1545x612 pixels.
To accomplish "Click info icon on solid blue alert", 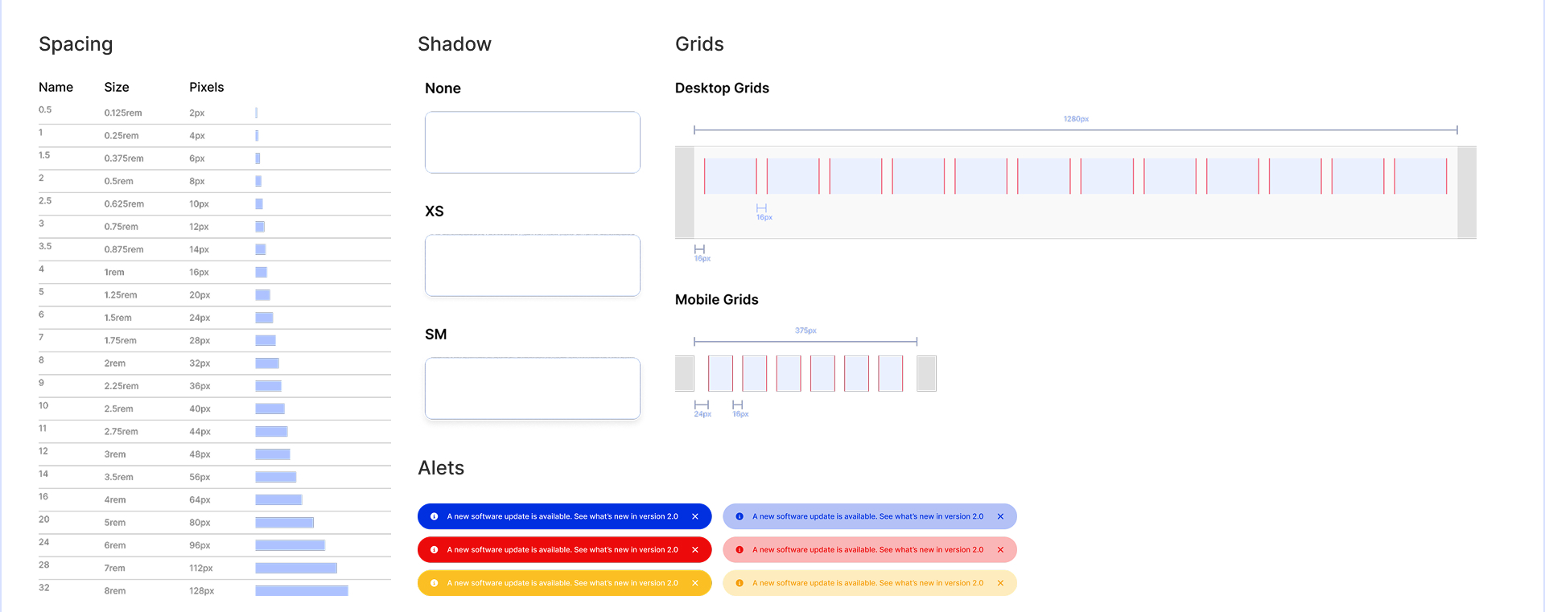I will click(x=435, y=516).
